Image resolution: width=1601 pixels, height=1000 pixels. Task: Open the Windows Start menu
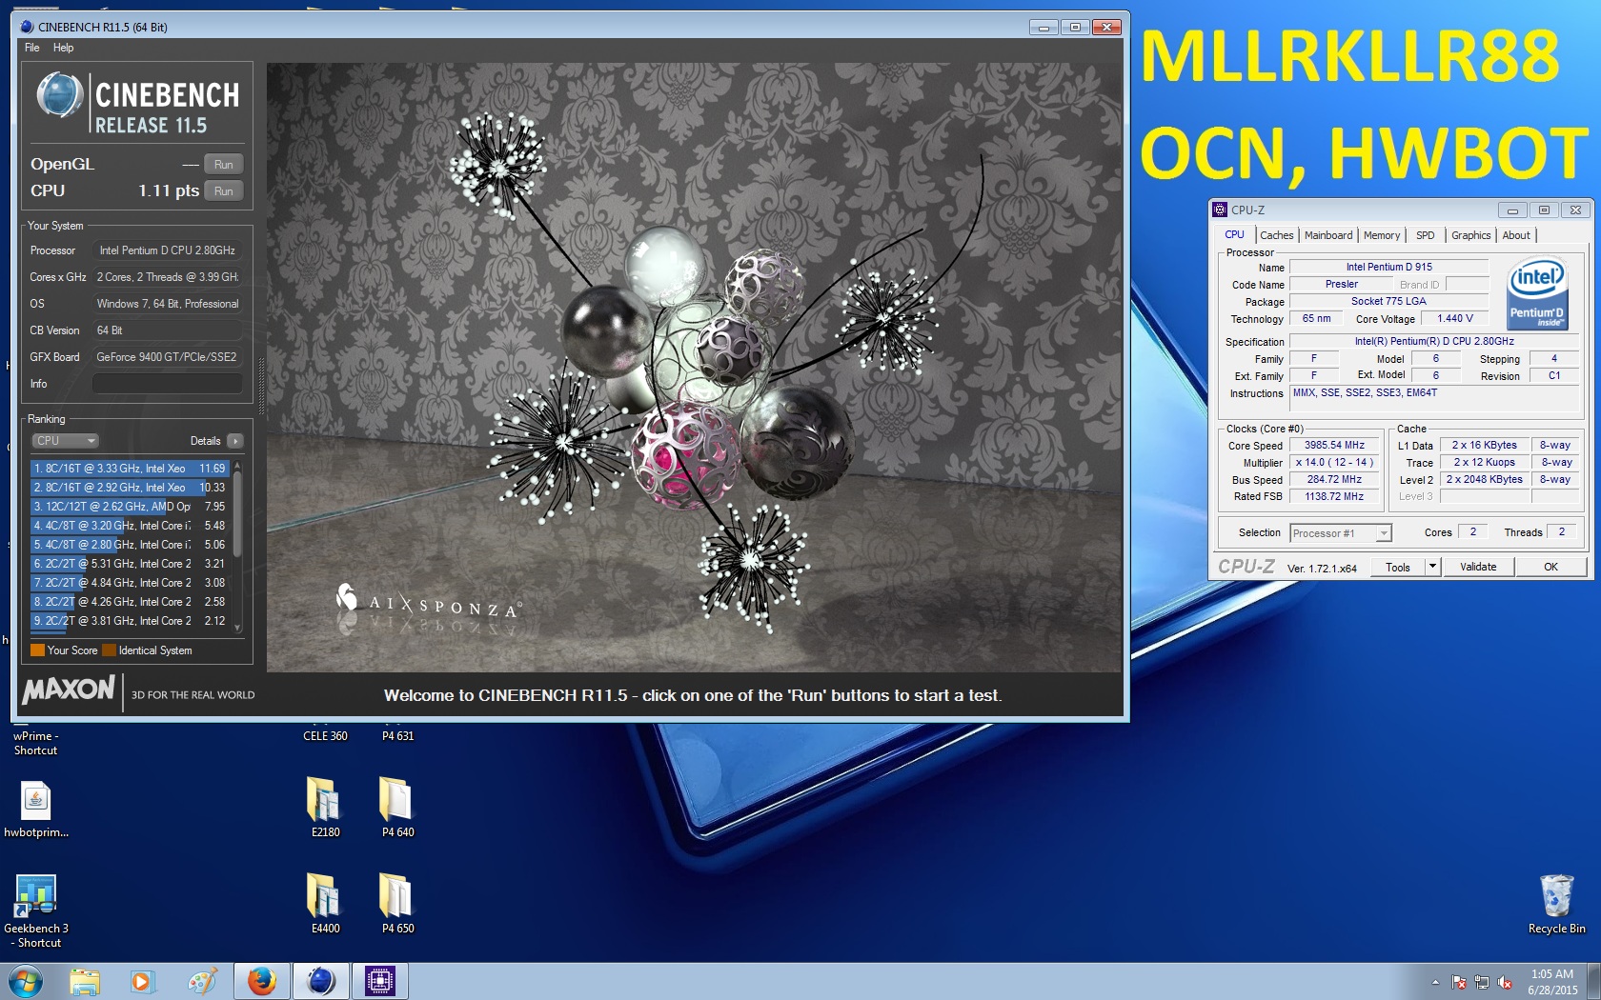click(x=25, y=981)
